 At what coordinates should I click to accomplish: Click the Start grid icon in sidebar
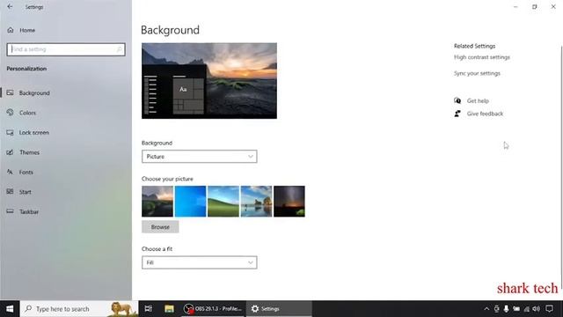[x=10, y=192]
